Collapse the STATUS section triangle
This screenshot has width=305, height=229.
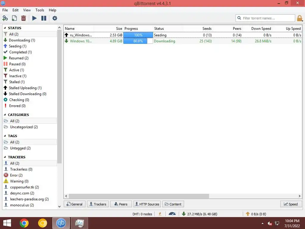pyautogui.click(x=5, y=28)
